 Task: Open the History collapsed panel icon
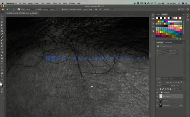[x=153, y=15]
